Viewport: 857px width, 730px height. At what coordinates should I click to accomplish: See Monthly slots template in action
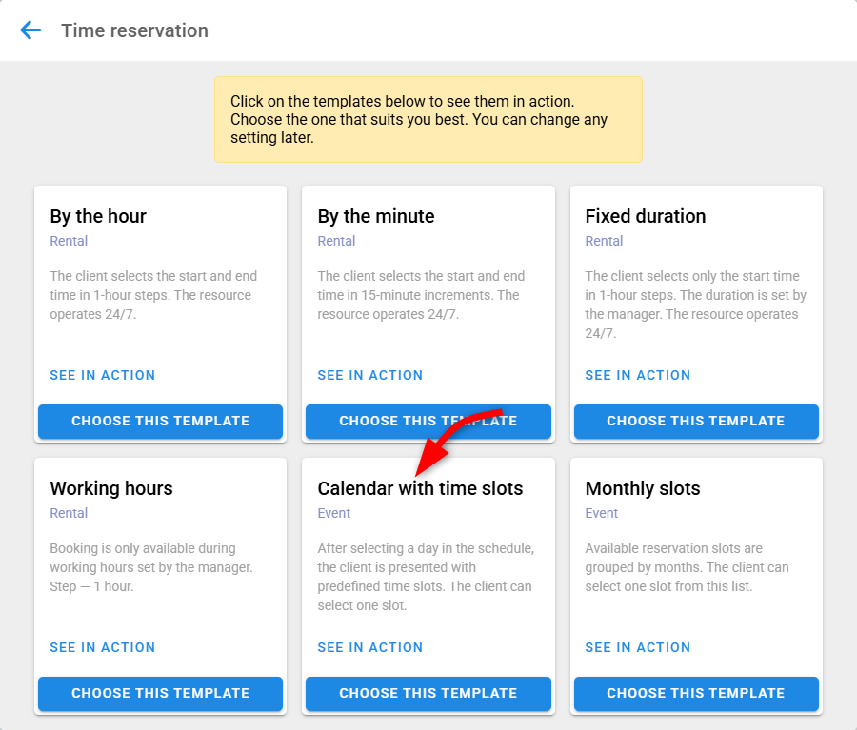pos(637,647)
